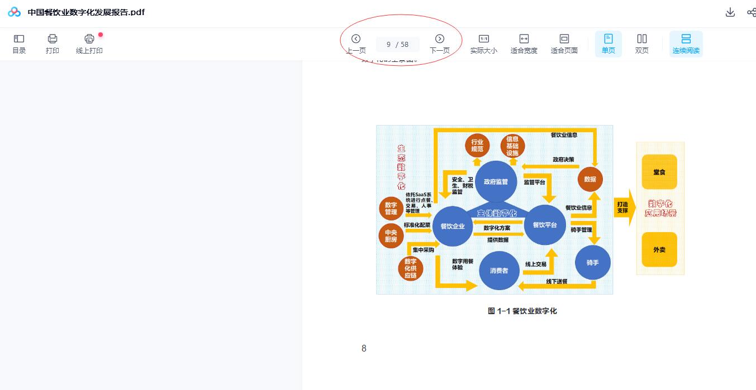This screenshot has width=756, height=390.
Task: Click the page number input field
Action: click(x=397, y=44)
